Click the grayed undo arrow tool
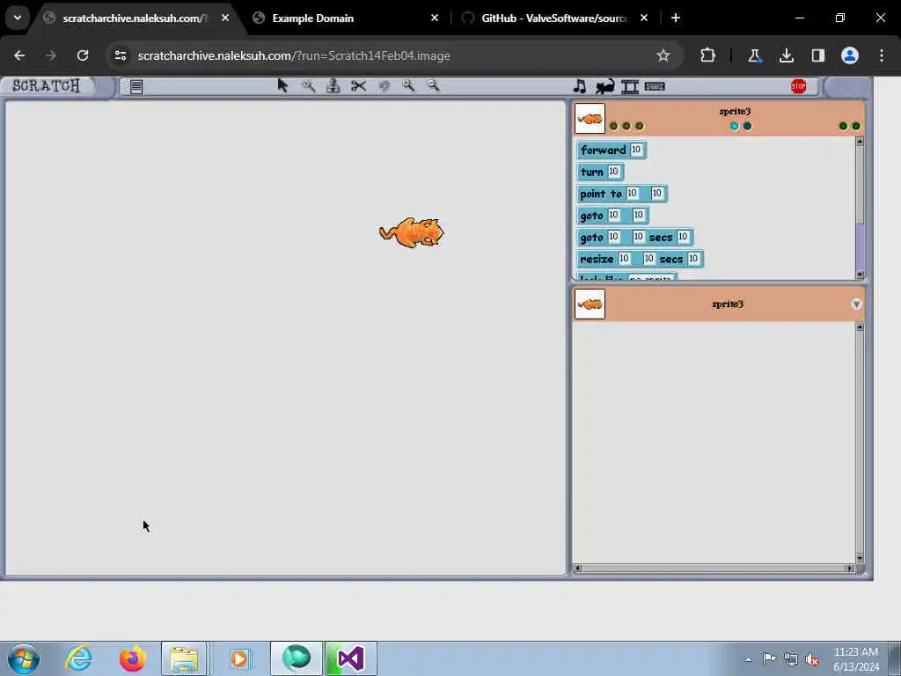This screenshot has width=901, height=676. click(x=384, y=85)
